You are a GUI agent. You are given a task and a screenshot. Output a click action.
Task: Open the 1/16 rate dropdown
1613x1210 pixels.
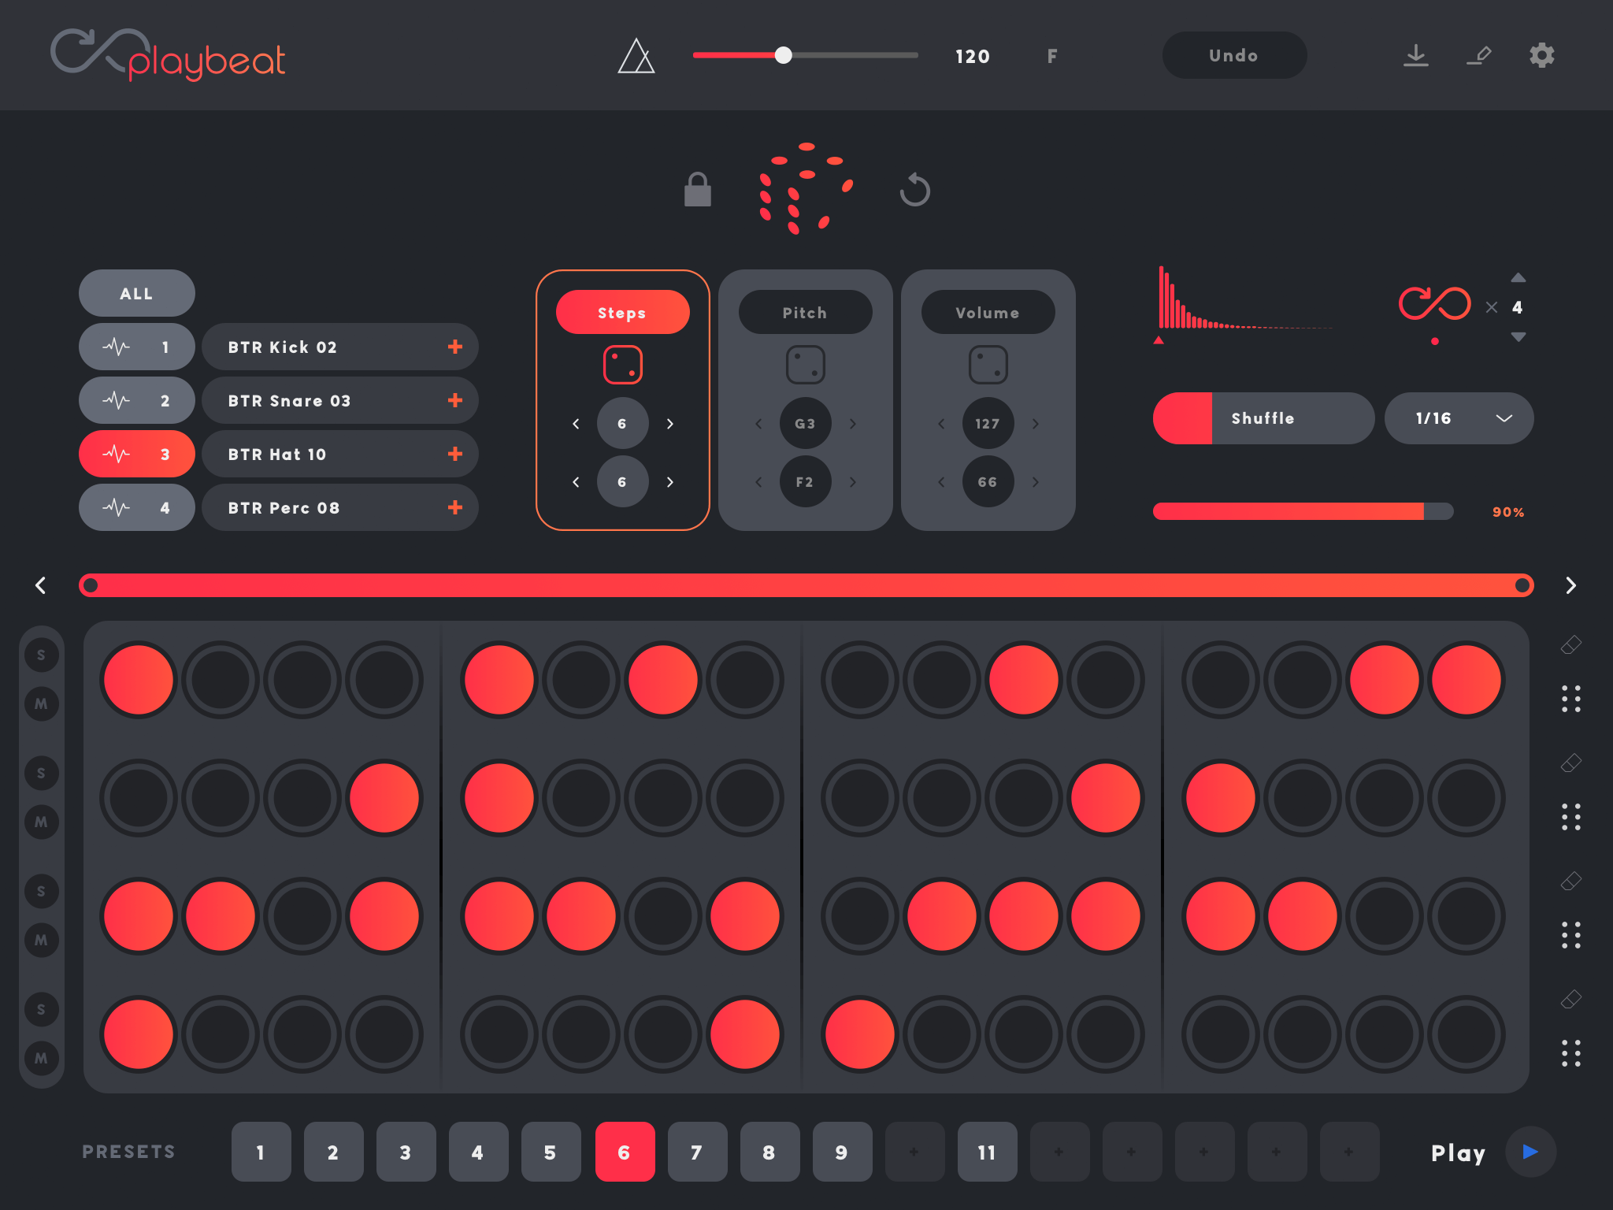(x=1459, y=418)
